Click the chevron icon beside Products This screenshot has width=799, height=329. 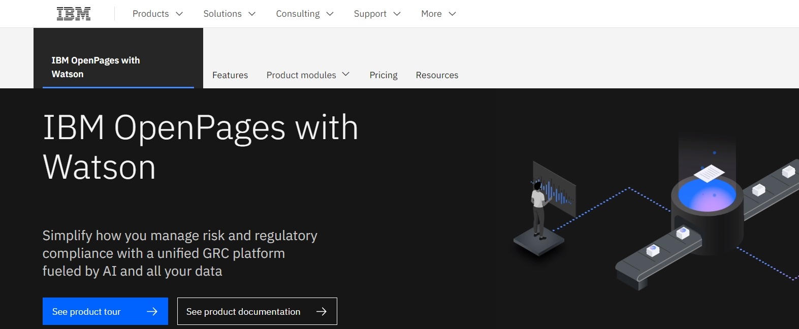point(179,14)
